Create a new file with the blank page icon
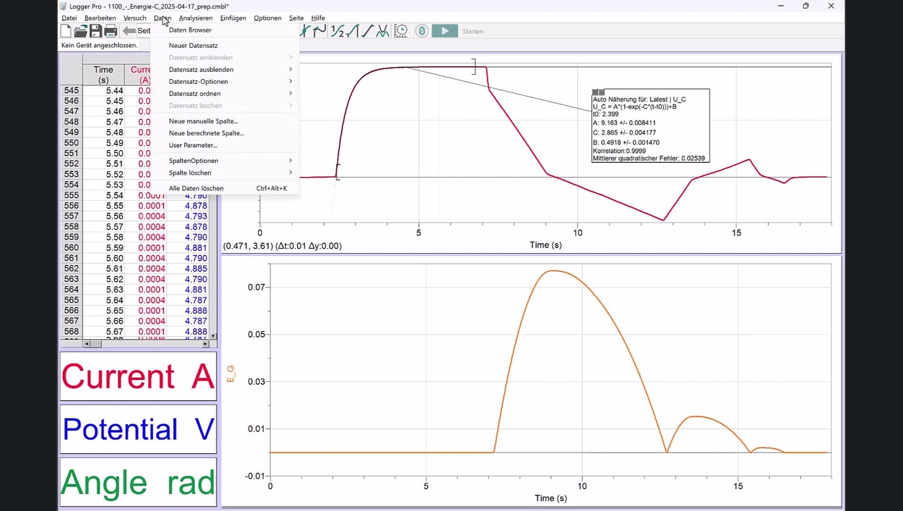The width and height of the screenshot is (903, 511). pyautogui.click(x=66, y=31)
